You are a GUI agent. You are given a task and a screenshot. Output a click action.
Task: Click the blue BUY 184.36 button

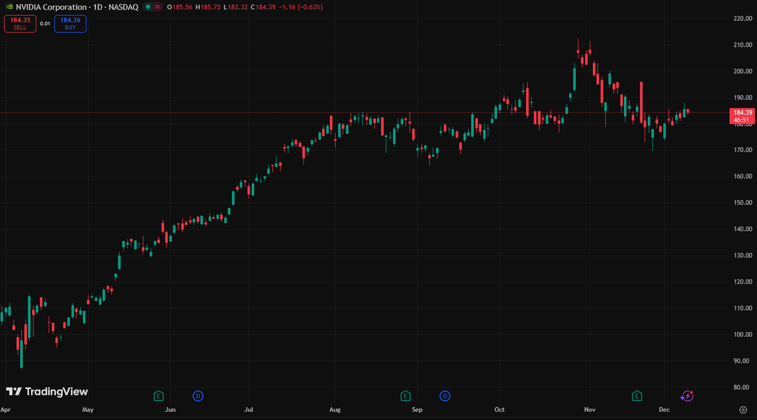pyautogui.click(x=70, y=24)
